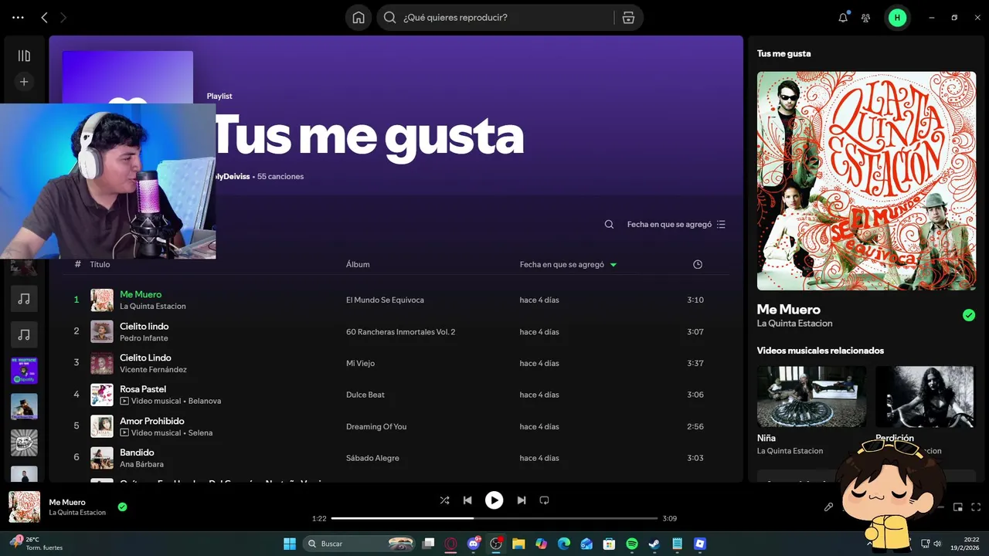Open Me Muero title in right panel
Viewport: 989px width, 556px height.
(789, 309)
